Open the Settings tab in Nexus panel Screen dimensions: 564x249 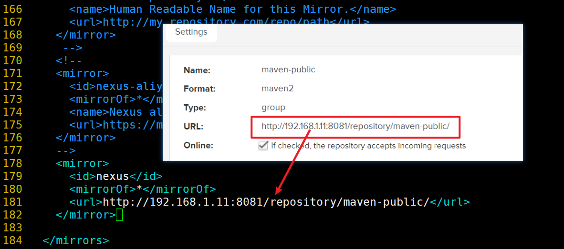click(191, 32)
